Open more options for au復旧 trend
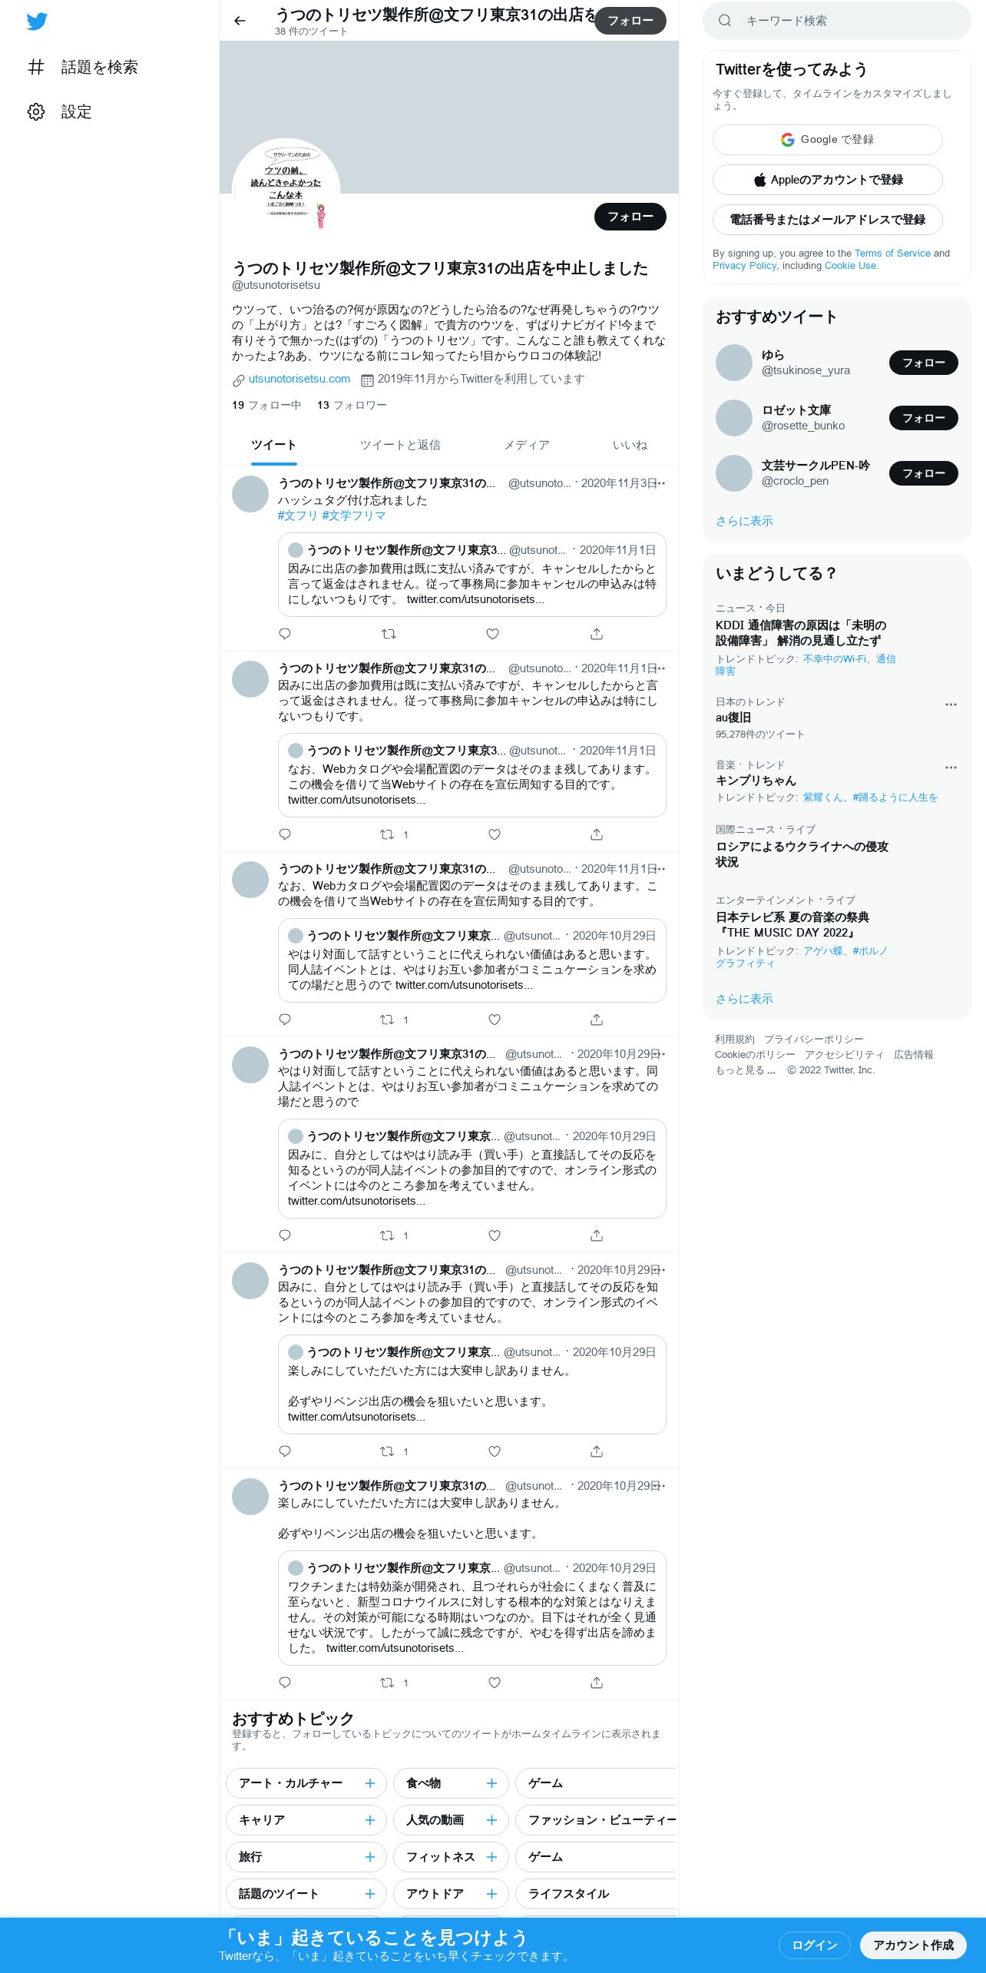 tap(951, 705)
